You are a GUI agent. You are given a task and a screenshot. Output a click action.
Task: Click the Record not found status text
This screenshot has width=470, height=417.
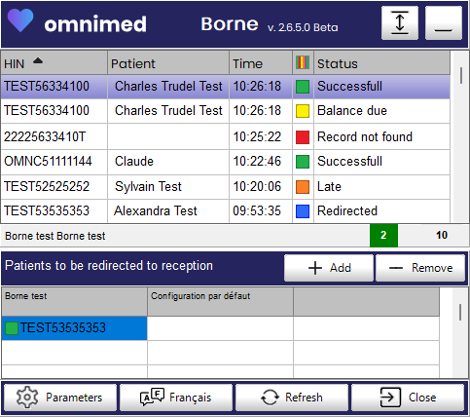[365, 136]
